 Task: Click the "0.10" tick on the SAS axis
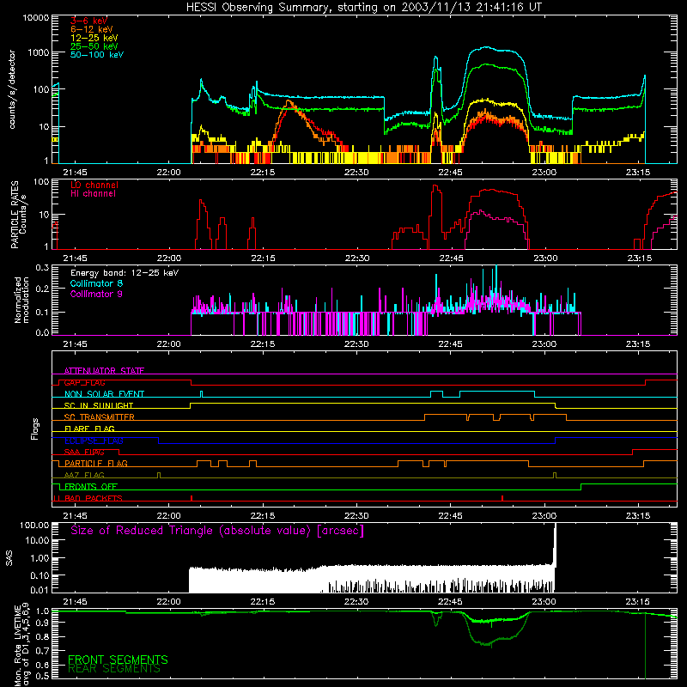[40, 575]
